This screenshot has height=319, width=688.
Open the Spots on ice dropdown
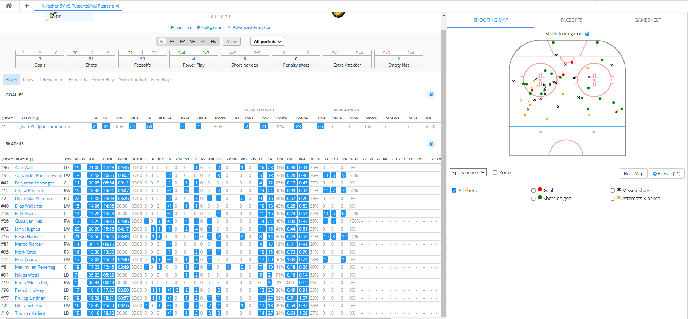coord(468,173)
